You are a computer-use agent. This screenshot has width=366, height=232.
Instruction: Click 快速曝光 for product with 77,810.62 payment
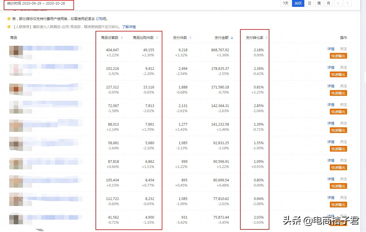[338, 205]
